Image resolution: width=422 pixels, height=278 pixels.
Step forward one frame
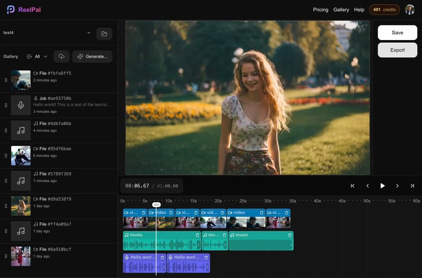click(x=397, y=186)
